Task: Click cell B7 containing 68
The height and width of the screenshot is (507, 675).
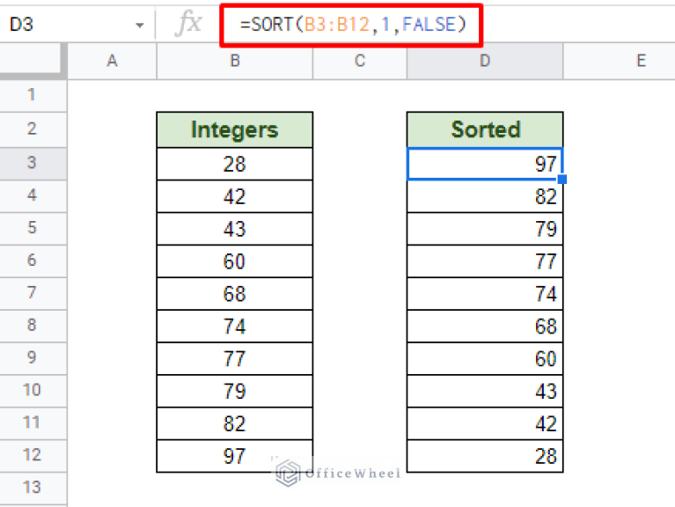Action: (235, 293)
